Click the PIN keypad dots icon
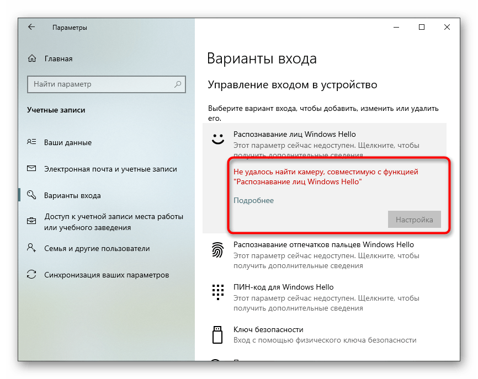Image resolution: width=478 pixels, height=379 pixels. coord(218,292)
